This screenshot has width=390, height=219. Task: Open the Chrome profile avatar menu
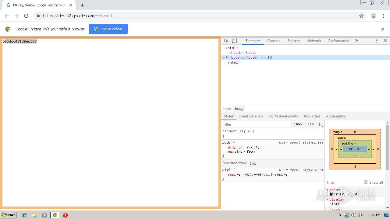coord(374,16)
